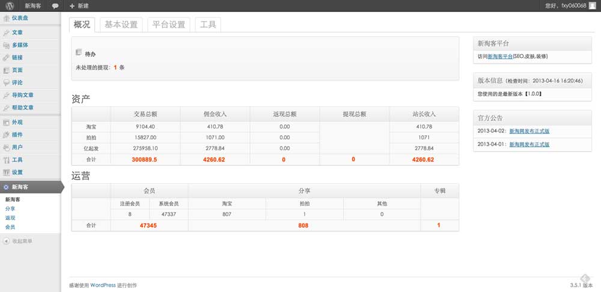Select the 会员 submenu item
The image size is (601, 292).
point(10,227)
